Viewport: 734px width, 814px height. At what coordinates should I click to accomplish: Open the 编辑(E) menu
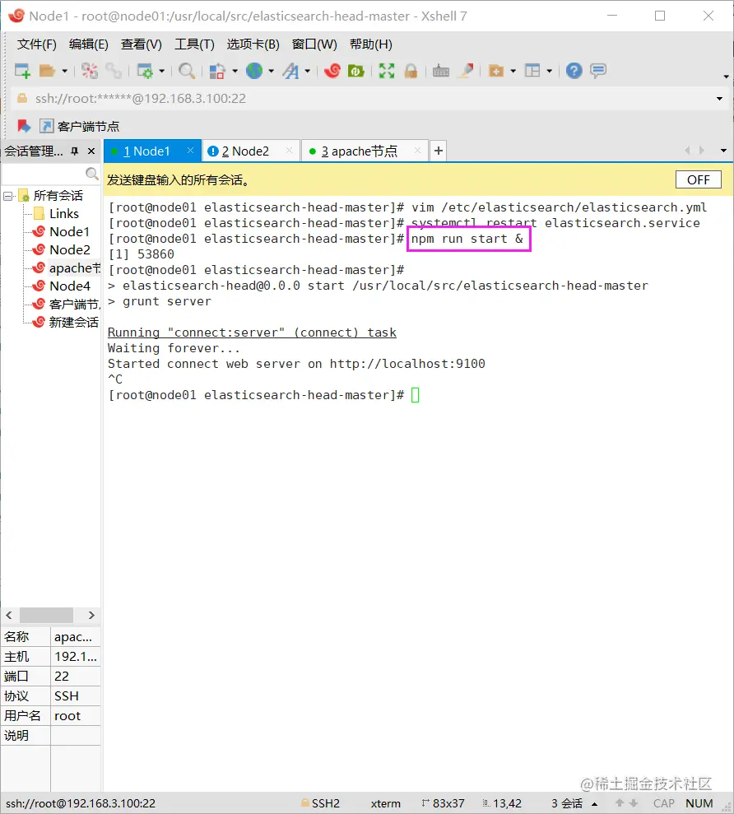click(x=88, y=44)
